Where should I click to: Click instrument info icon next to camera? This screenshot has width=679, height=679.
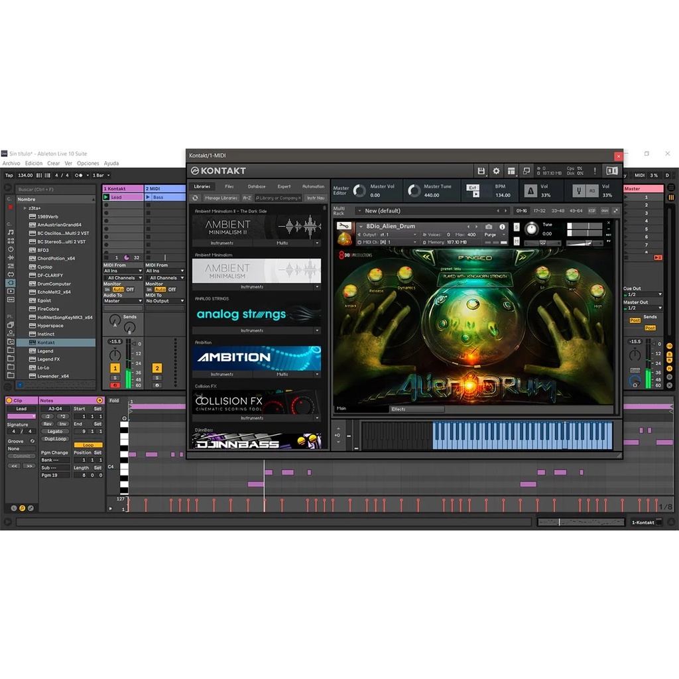pyautogui.click(x=502, y=227)
